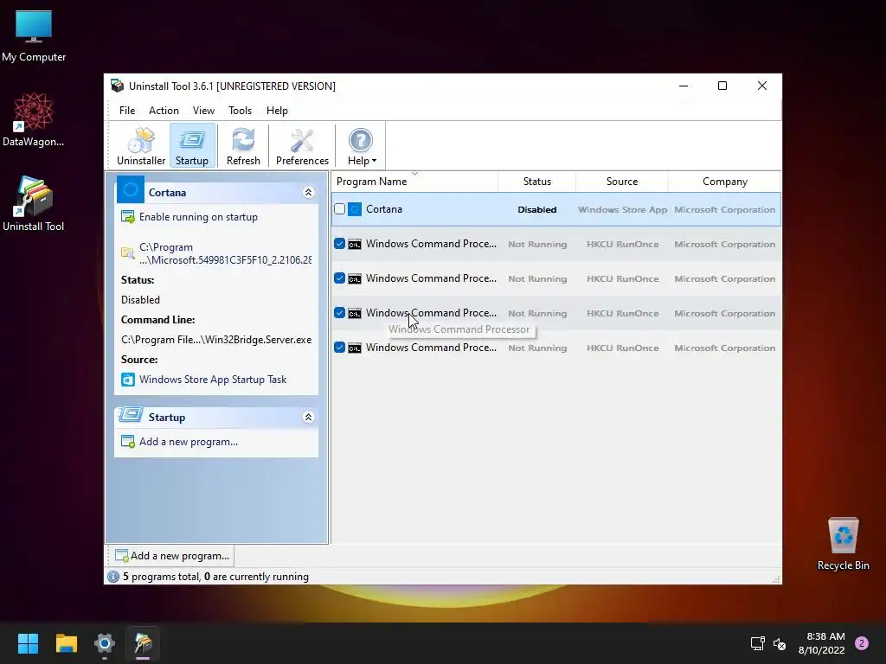Click the bottom Add a new program button
Screen dimensions: 886x664
coord(172,556)
